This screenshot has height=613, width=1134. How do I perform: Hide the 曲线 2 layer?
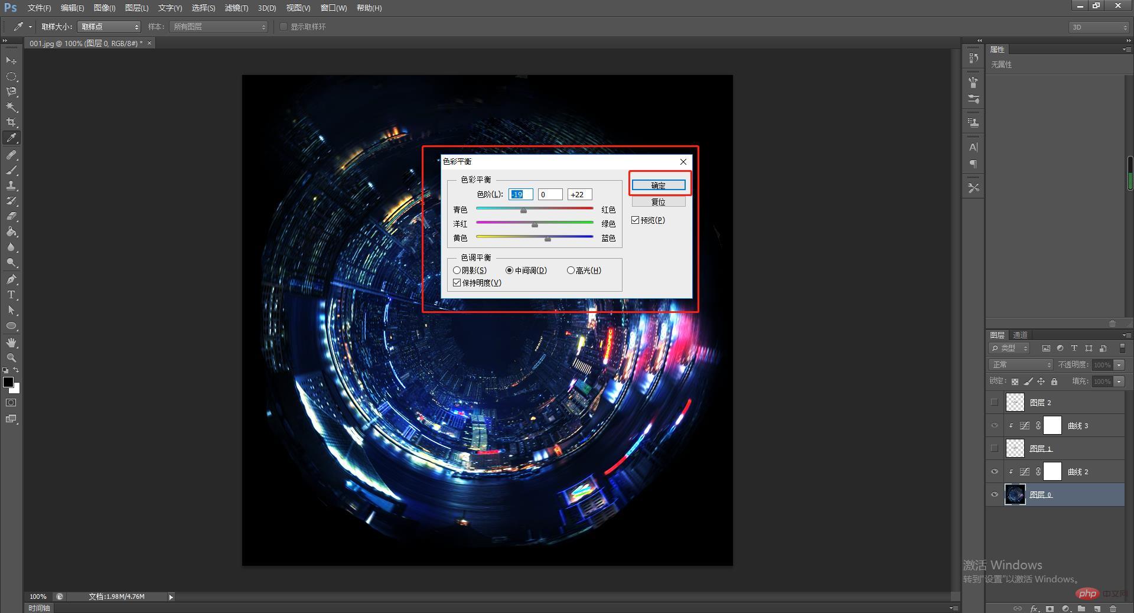pos(995,472)
